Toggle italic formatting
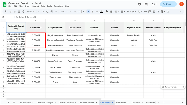Image resolution: width=187 pixels, height=105 pixels. [x=93, y=11]
